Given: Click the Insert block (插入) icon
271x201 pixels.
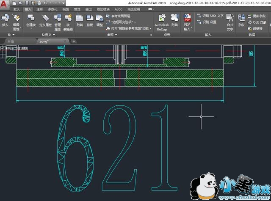Looking at the screenshot, I should (x=5, y=19).
